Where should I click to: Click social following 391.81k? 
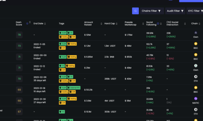(x=150, y=33)
